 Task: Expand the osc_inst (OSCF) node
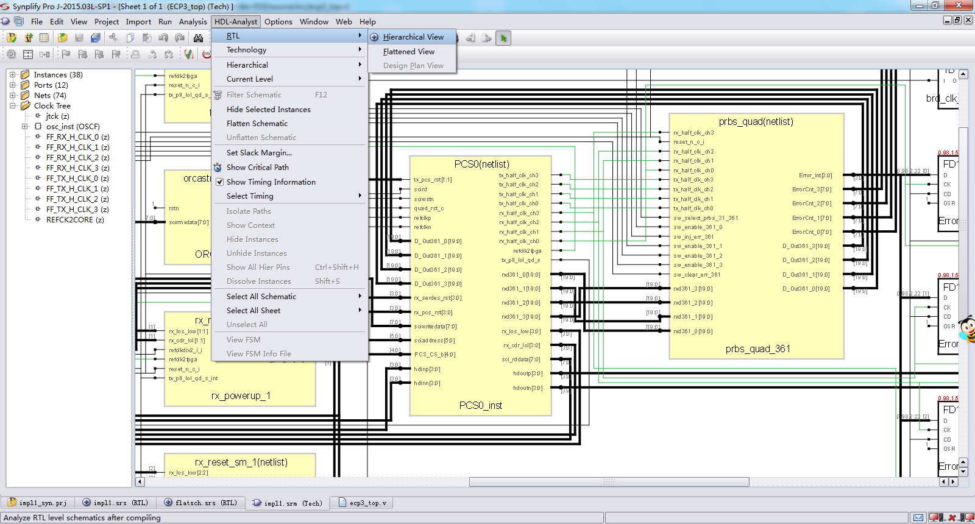coord(25,127)
